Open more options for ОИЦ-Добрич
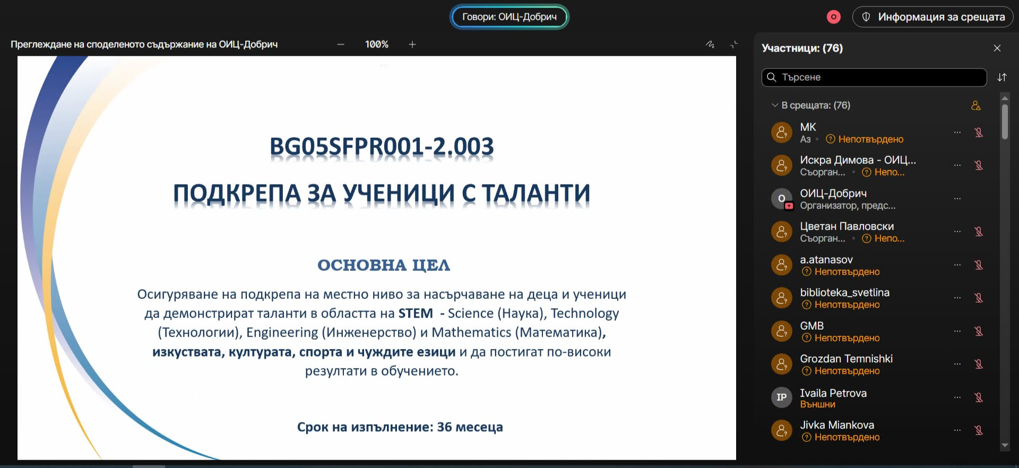This screenshot has height=468, width=1019. pos(957,199)
